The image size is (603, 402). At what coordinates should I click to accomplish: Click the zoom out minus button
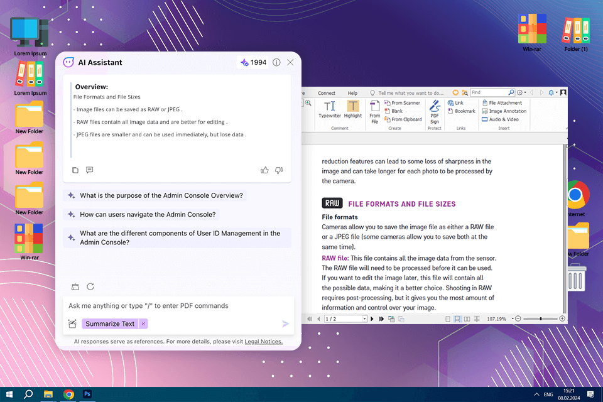click(518, 319)
